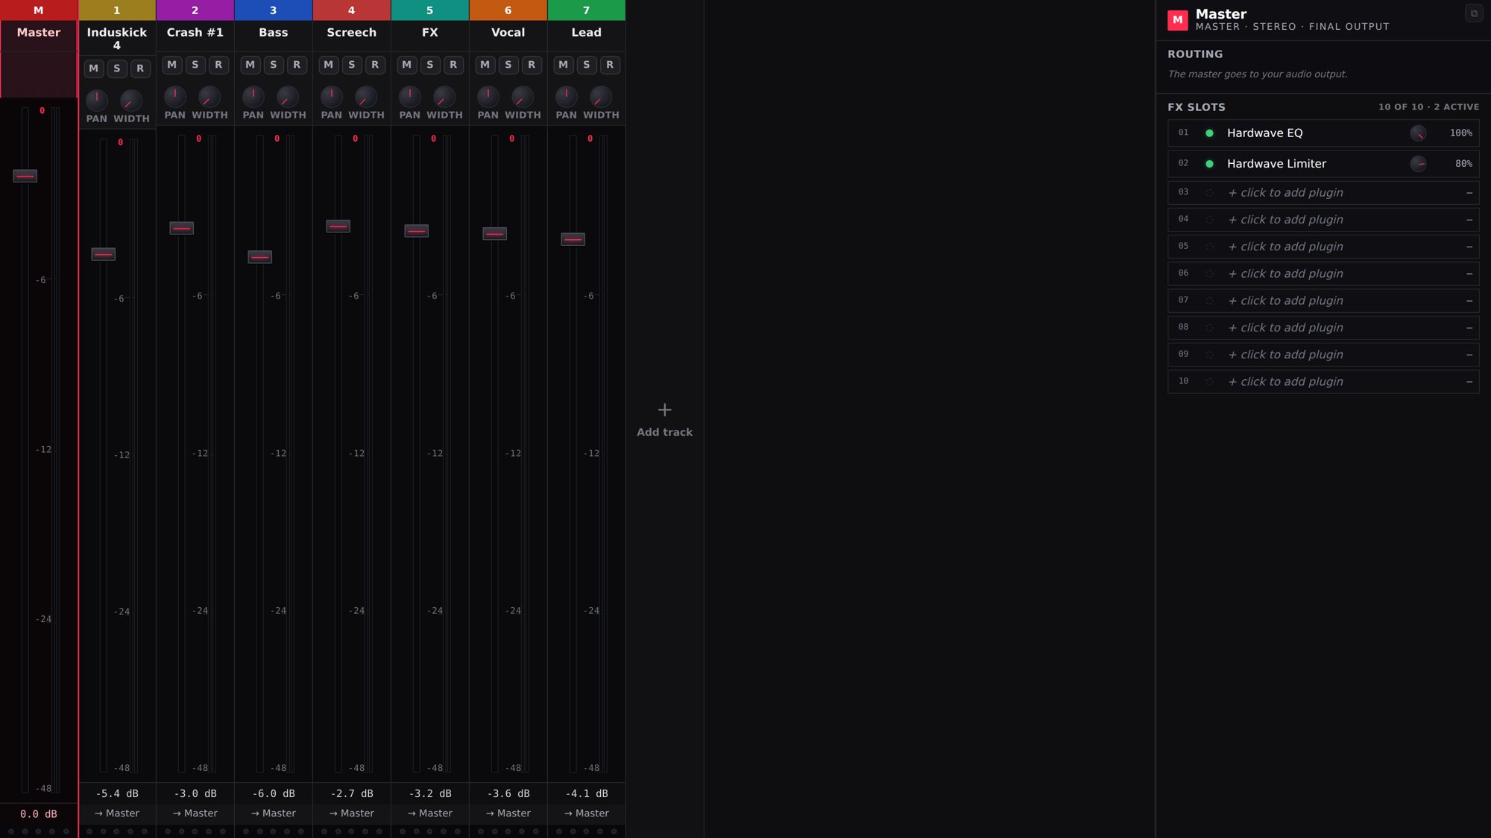Add plugin to FX slot 10
The width and height of the screenshot is (1491, 838).
coord(1323,382)
